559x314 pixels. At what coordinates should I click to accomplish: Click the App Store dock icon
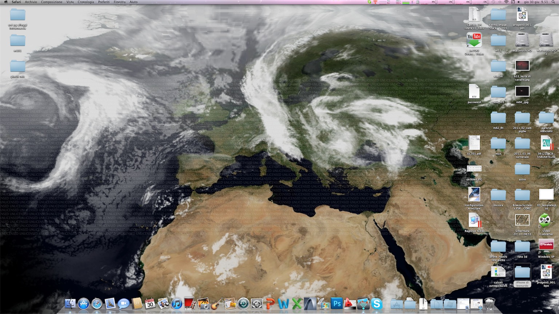click(84, 303)
